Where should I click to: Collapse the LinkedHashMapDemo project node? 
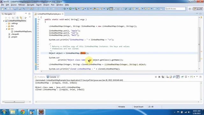point(4,21)
